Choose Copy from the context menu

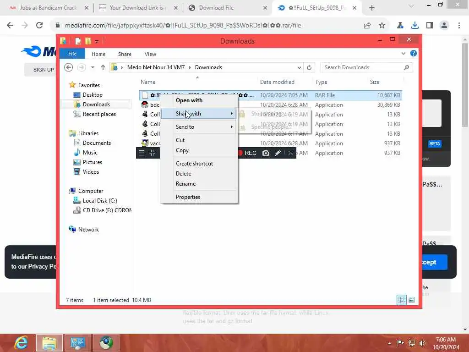182,150
